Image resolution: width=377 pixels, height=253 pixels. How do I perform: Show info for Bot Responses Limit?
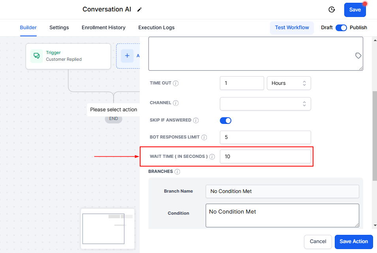[204, 137]
